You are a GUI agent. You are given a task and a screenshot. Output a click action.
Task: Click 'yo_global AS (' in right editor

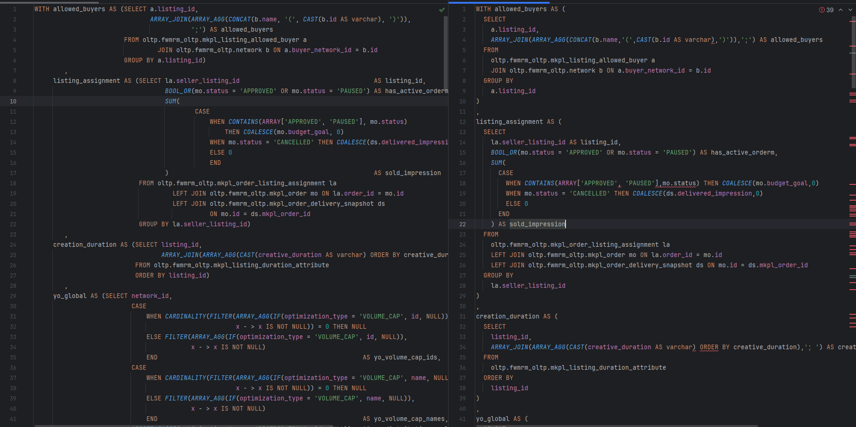(502, 419)
